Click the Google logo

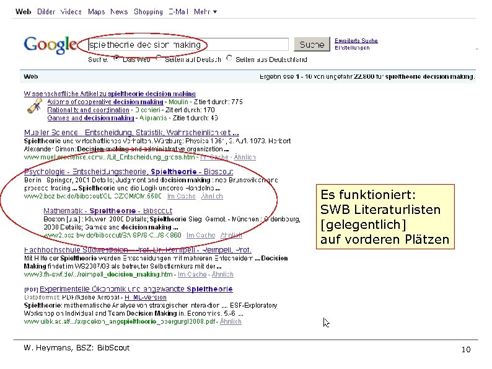(x=50, y=45)
